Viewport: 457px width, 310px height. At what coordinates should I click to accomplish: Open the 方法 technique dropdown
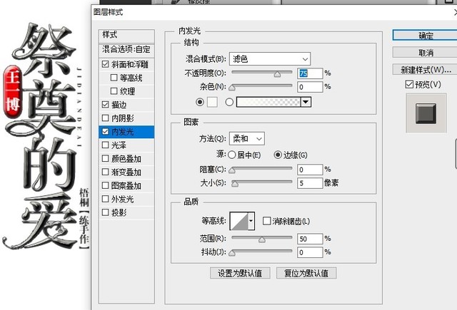click(246, 139)
